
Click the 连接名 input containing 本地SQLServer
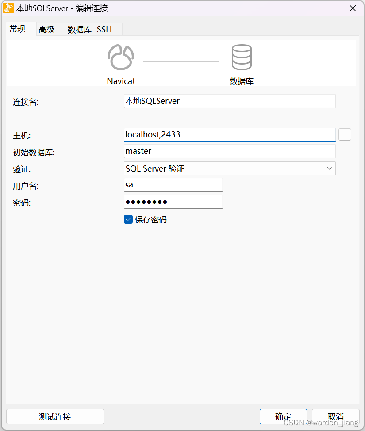(x=229, y=101)
